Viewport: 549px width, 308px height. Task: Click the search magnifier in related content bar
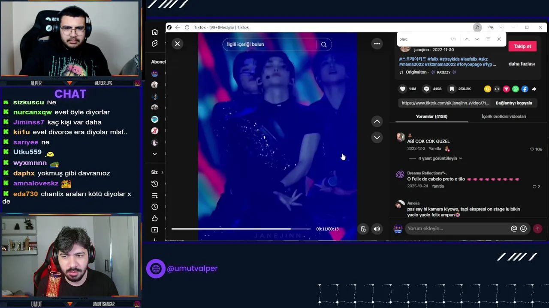click(x=324, y=44)
